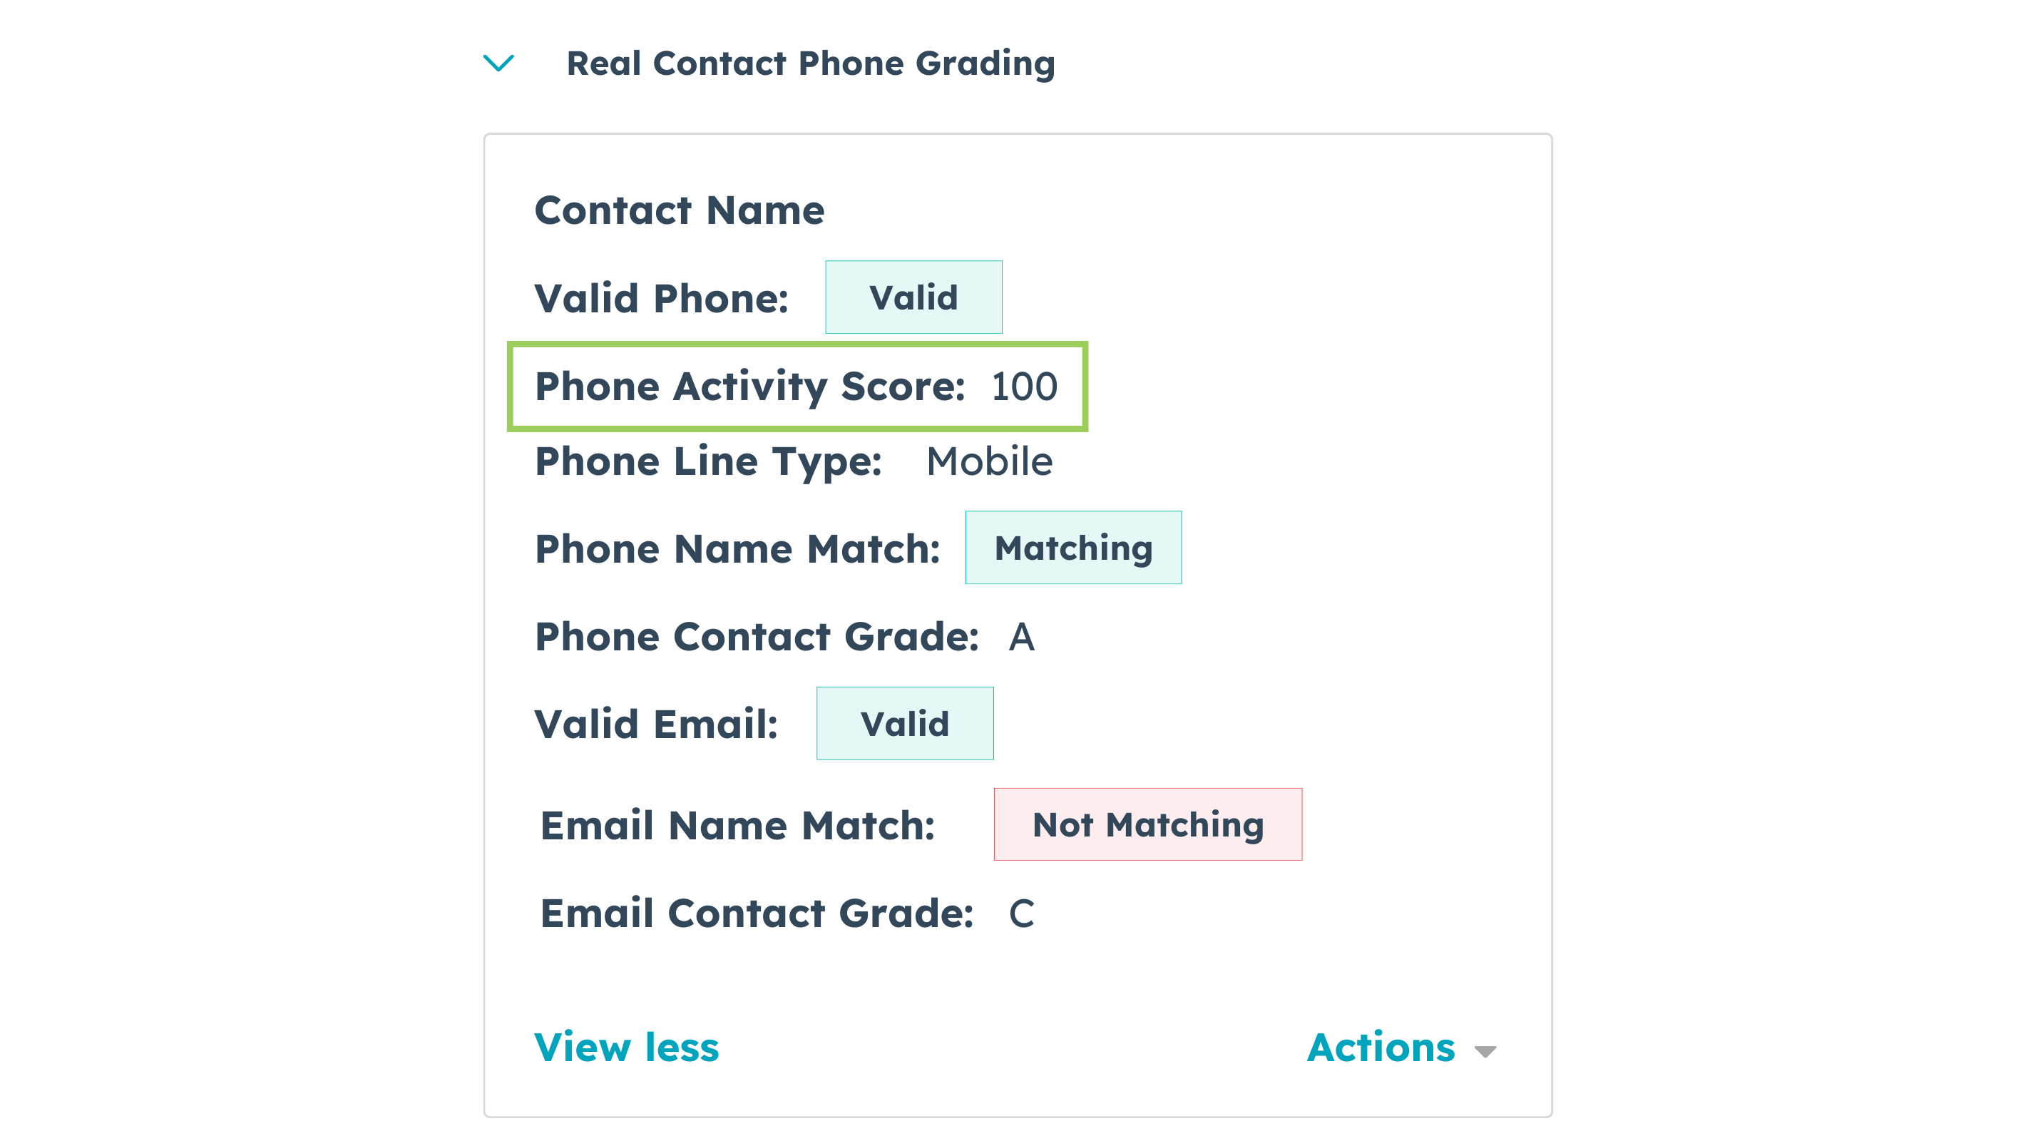
Task: Click the Valid badge next to Valid Email
Action: [905, 723]
